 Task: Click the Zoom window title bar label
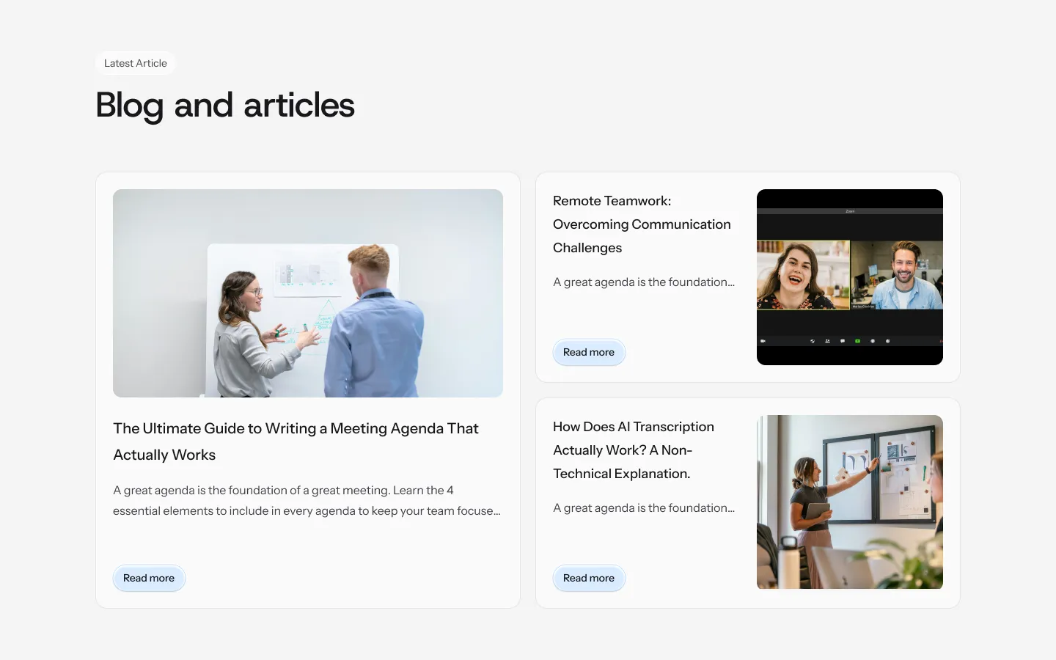click(x=849, y=211)
